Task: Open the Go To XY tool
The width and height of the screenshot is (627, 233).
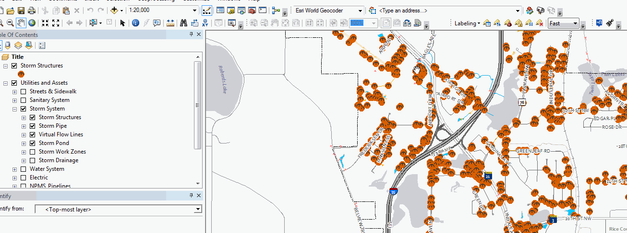Action: point(205,22)
